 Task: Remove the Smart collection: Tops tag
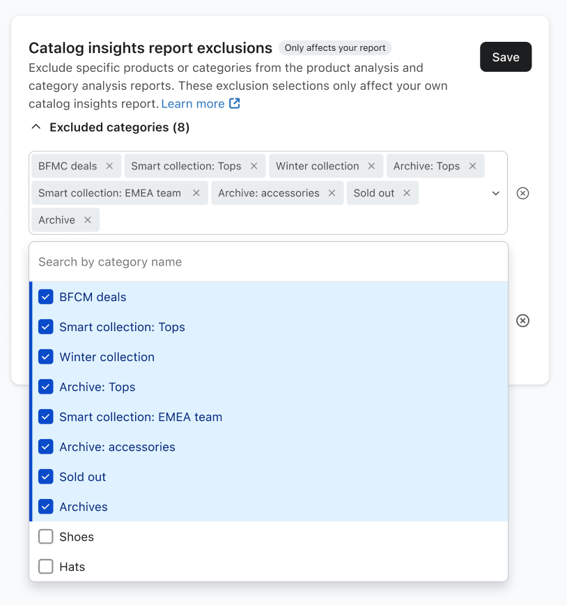(x=254, y=166)
